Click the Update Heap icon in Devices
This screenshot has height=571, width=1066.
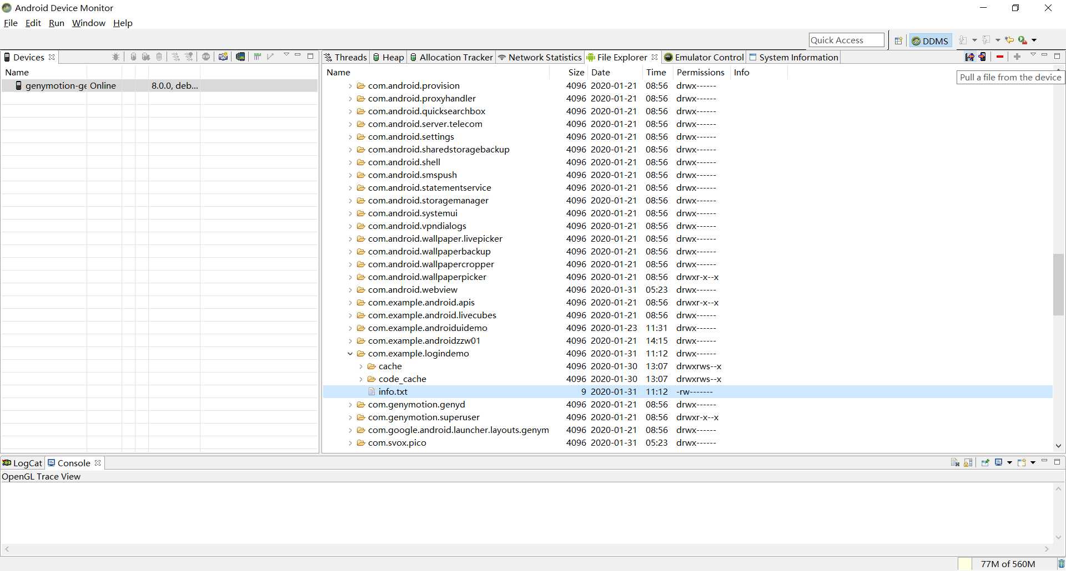click(133, 57)
